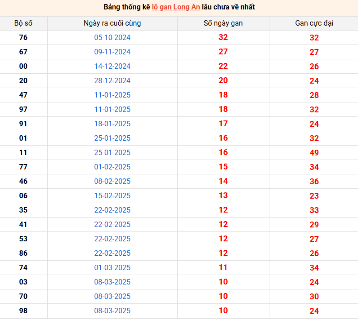The width and height of the screenshot is (358, 320).
Task: Click date 01-03-2025 for number 74
Action: click(112, 267)
